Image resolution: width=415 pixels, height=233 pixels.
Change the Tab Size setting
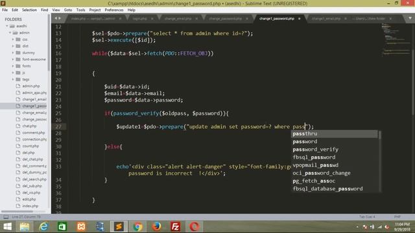367,217
